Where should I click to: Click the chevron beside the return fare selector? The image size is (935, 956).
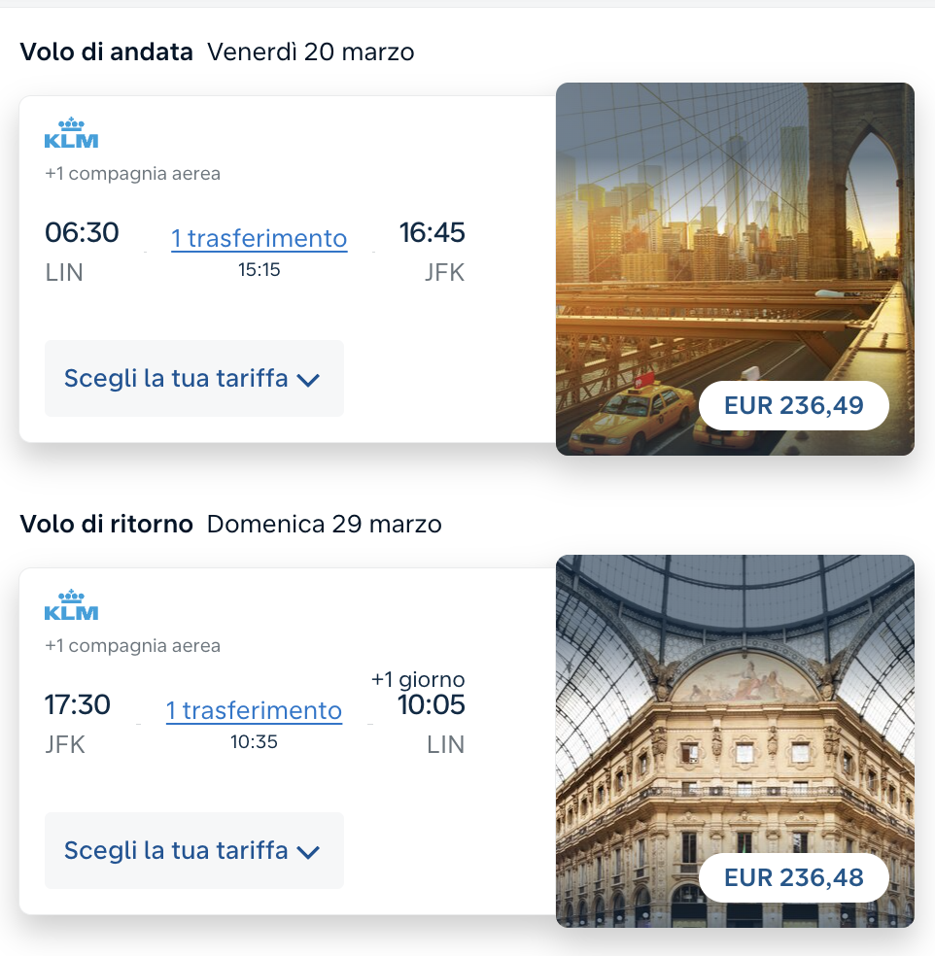[308, 852]
